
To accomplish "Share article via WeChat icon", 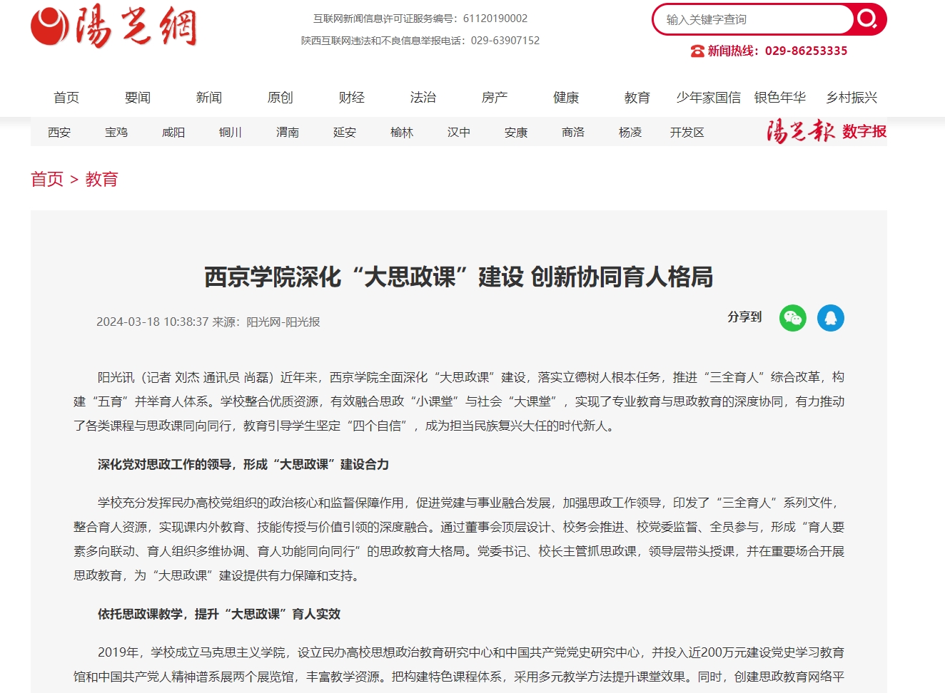I will [x=793, y=318].
